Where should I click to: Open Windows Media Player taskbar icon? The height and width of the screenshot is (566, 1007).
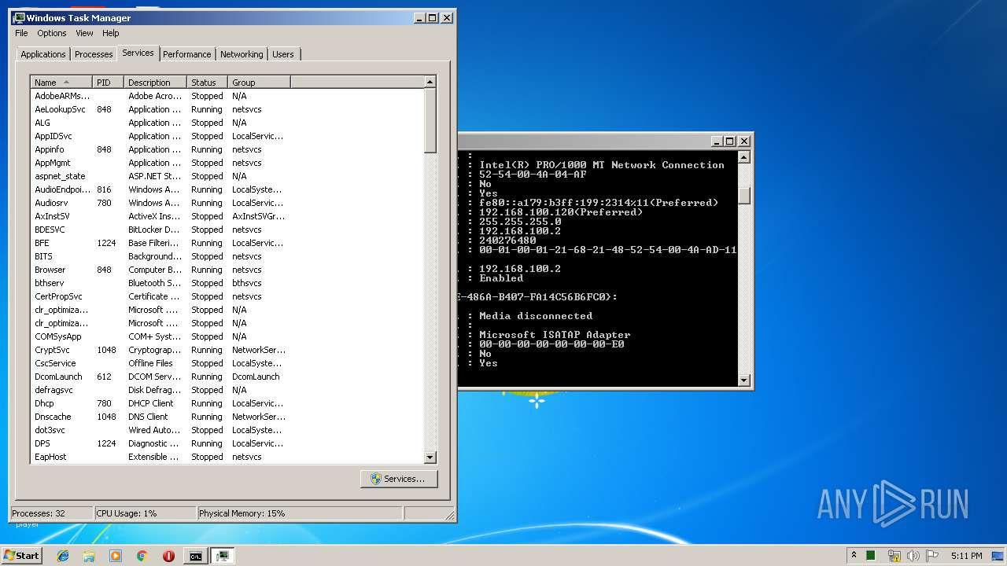[x=116, y=556]
